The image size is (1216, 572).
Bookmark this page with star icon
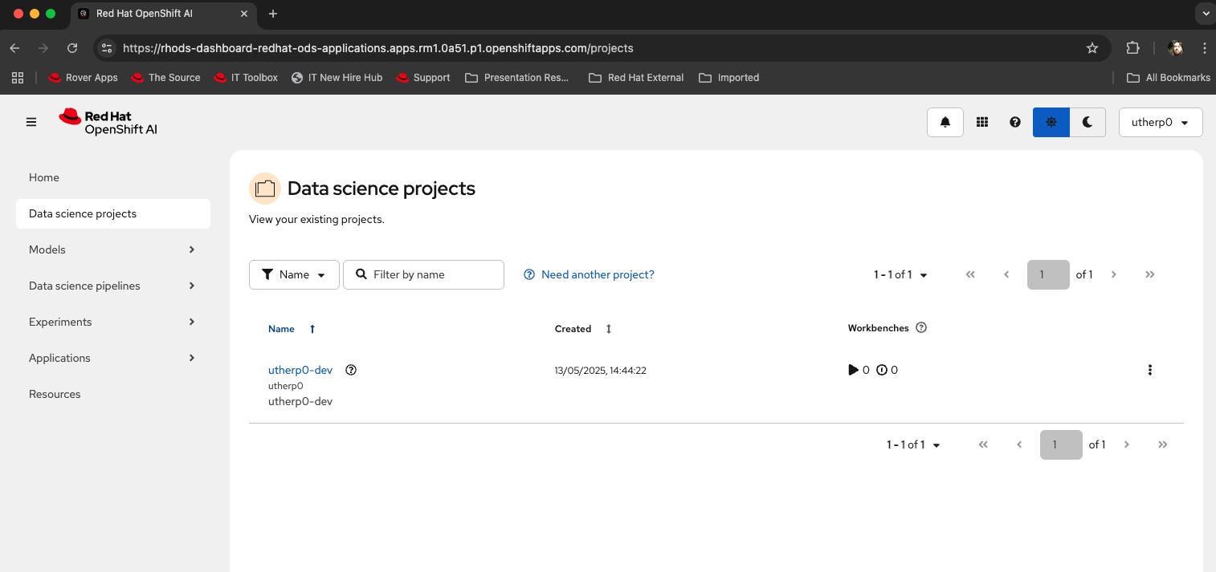coord(1092,48)
